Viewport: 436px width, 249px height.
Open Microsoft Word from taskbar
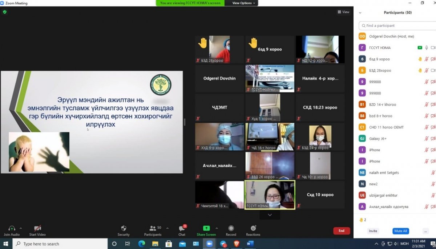coord(250,244)
